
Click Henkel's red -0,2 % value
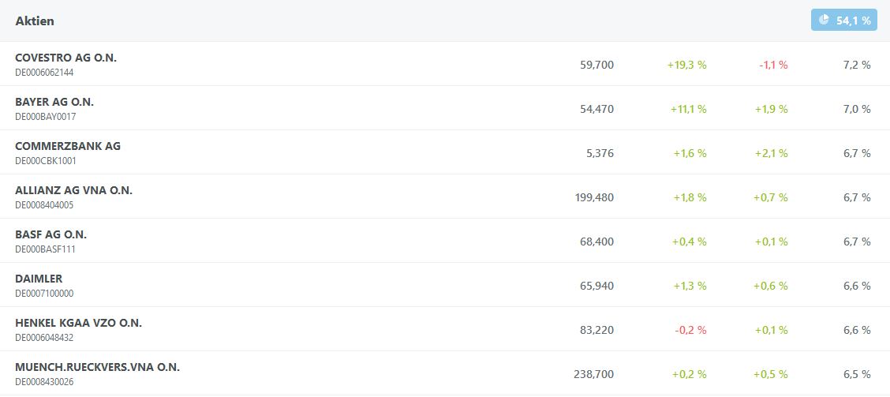pyautogui.click(x=690, y=330)
